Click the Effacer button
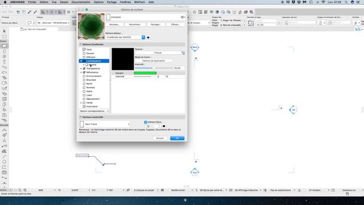The width and height of the screenshot is (364, 205). point(175,24)
